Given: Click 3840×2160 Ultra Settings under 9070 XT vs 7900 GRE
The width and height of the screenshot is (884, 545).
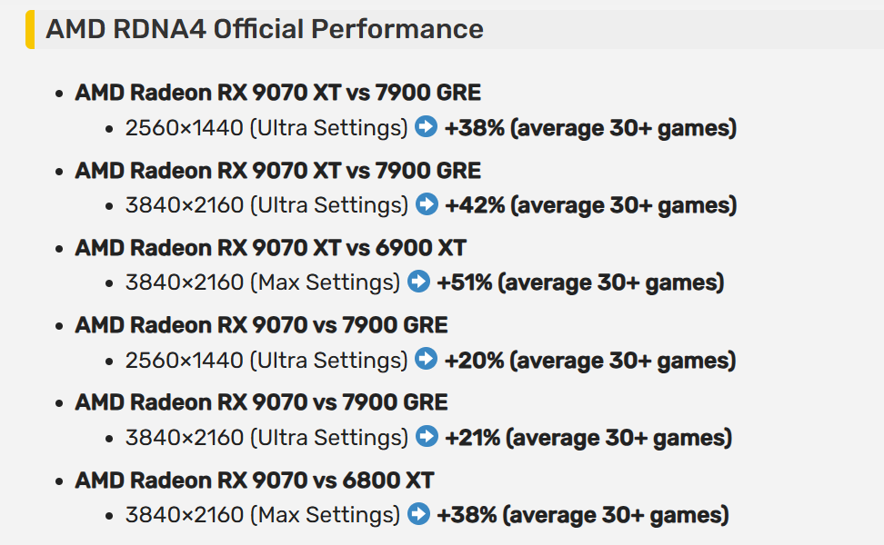Looking at the screenshot, I should coord(266,205).
